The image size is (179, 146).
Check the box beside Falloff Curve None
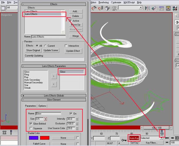[78, 144]
